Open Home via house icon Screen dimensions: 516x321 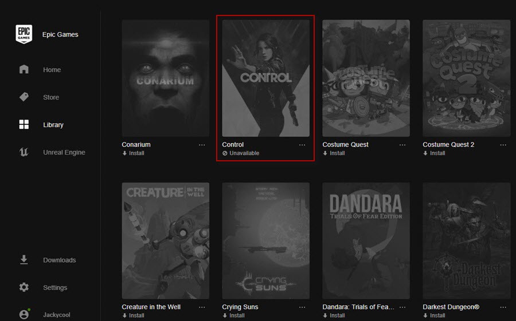(x=24, y=69)
